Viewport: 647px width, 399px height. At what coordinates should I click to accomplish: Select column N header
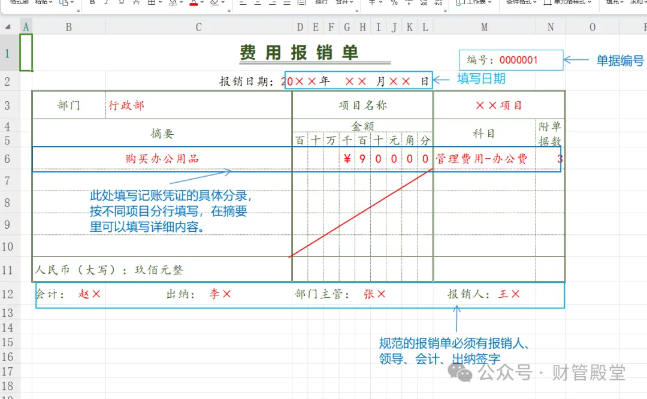click(x=551, y=27)
